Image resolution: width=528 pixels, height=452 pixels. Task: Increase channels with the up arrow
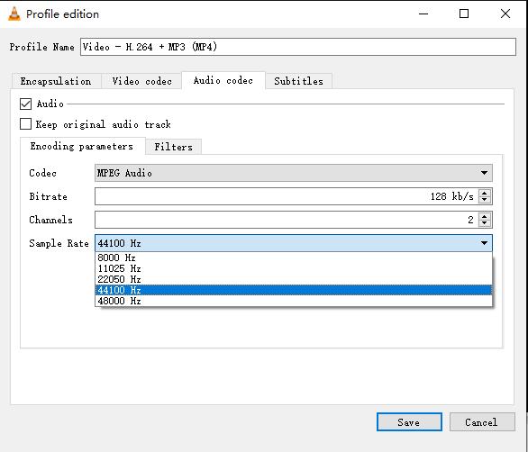[484, 217]
